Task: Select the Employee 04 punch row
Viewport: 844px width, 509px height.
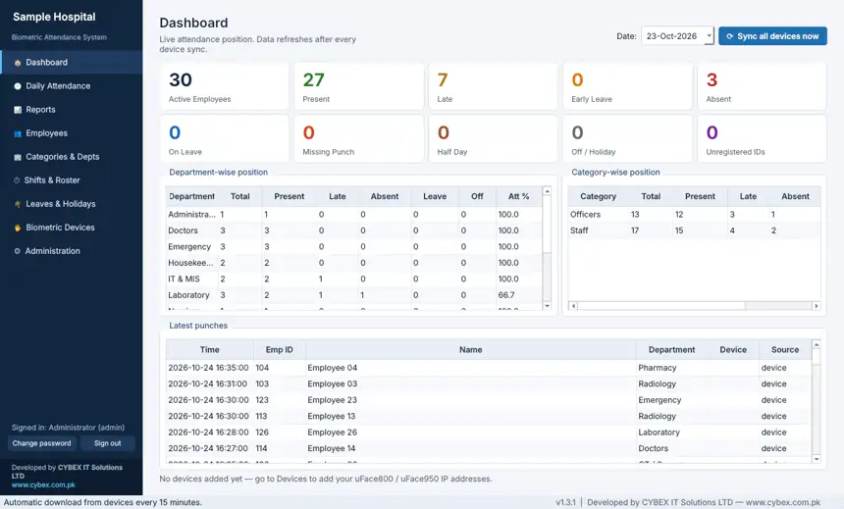Action: pos(488,368)
